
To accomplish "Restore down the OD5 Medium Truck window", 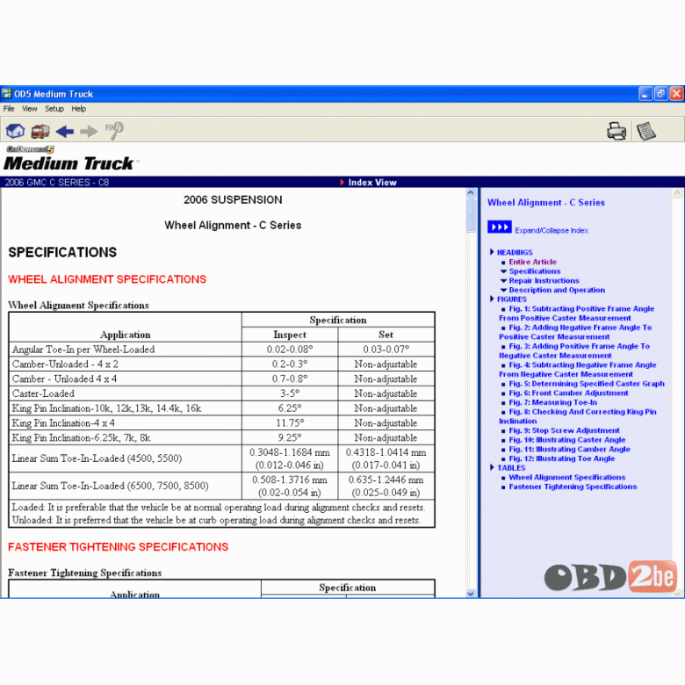I will tap(661, 93).
